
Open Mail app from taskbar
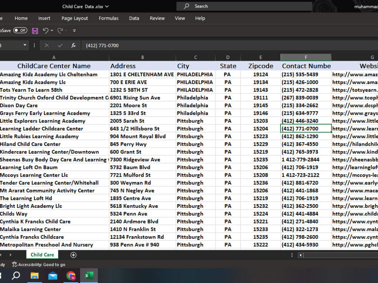[x=53, y=275]
